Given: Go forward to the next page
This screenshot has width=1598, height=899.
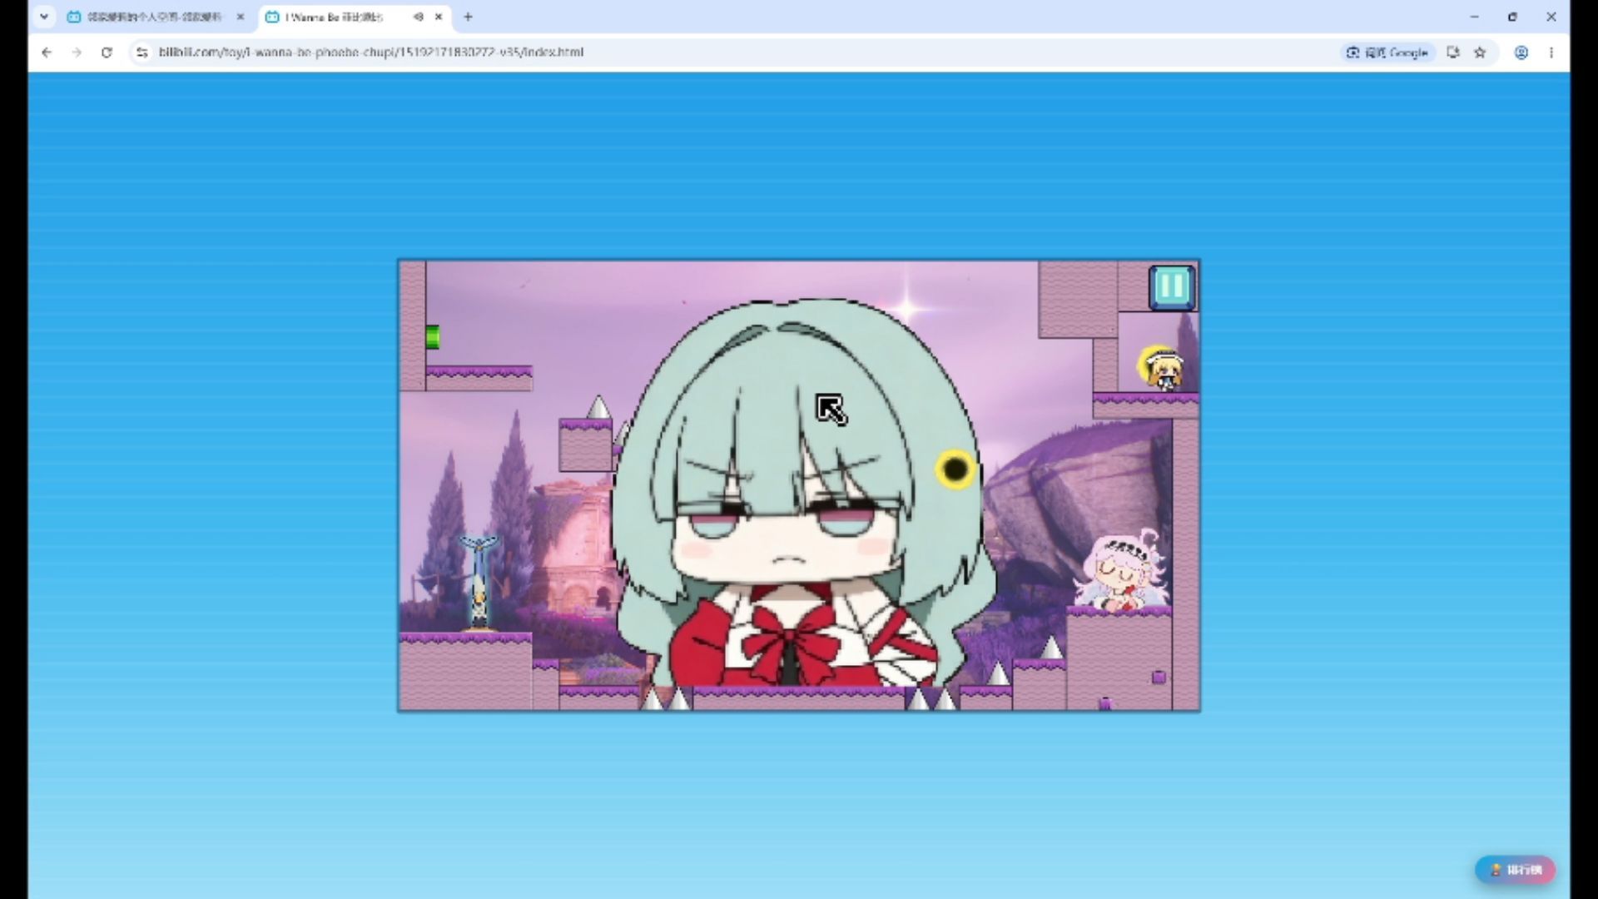Looking at the screenshot, I should click(x=77, y=52).
